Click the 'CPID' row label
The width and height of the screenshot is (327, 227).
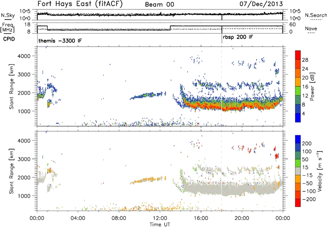click(x=9, y=39)
